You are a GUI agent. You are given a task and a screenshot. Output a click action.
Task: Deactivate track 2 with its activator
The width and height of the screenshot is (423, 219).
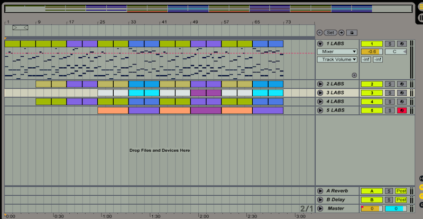pyautogui.click(x=372, y=84)
